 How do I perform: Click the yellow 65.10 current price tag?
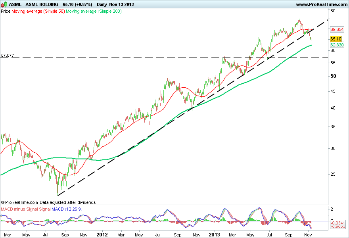pyautogui.click(x=336, y=39)
